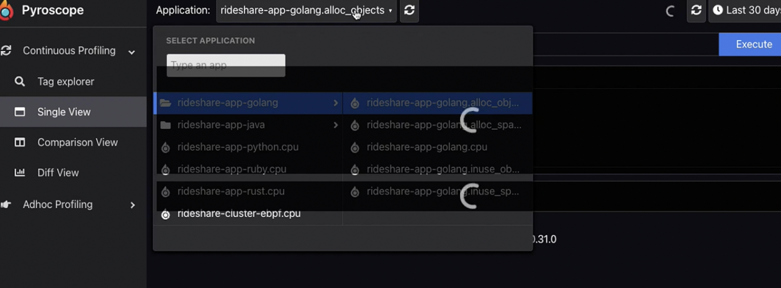Click the alloc_spa... profile flame icon
This screenshot has width=781, height=288.
click(x=354, y=125)
